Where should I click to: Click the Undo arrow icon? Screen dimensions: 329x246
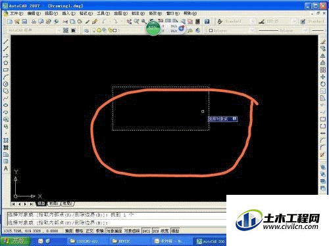coord(104,22)
